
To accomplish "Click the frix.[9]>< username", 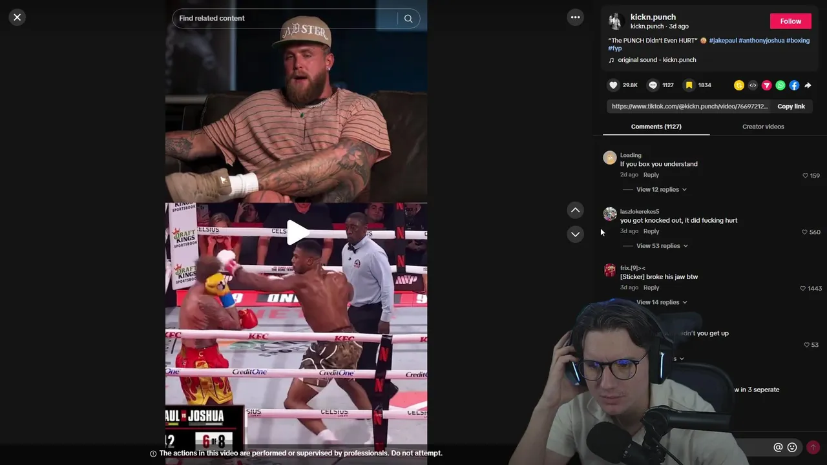I will tap(633, 268).
